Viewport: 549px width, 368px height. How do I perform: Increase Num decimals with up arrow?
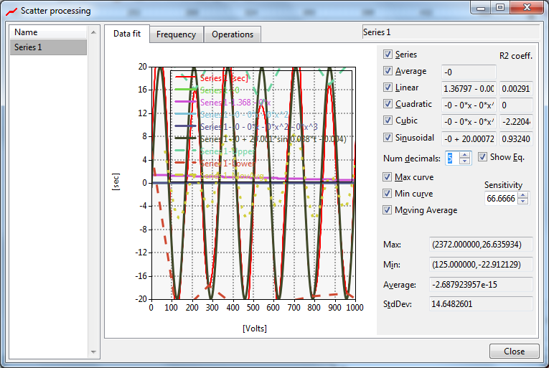(x=464, y=155)
